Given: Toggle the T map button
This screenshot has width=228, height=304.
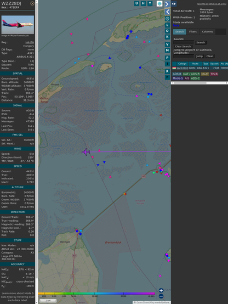Looking at the screenshot, I should pyautogui.click(x=150, y=3).
